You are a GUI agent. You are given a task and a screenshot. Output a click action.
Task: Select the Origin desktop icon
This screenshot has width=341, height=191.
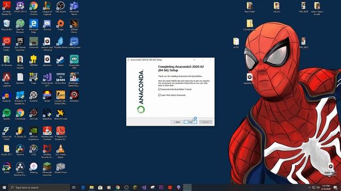click(60, 25)
